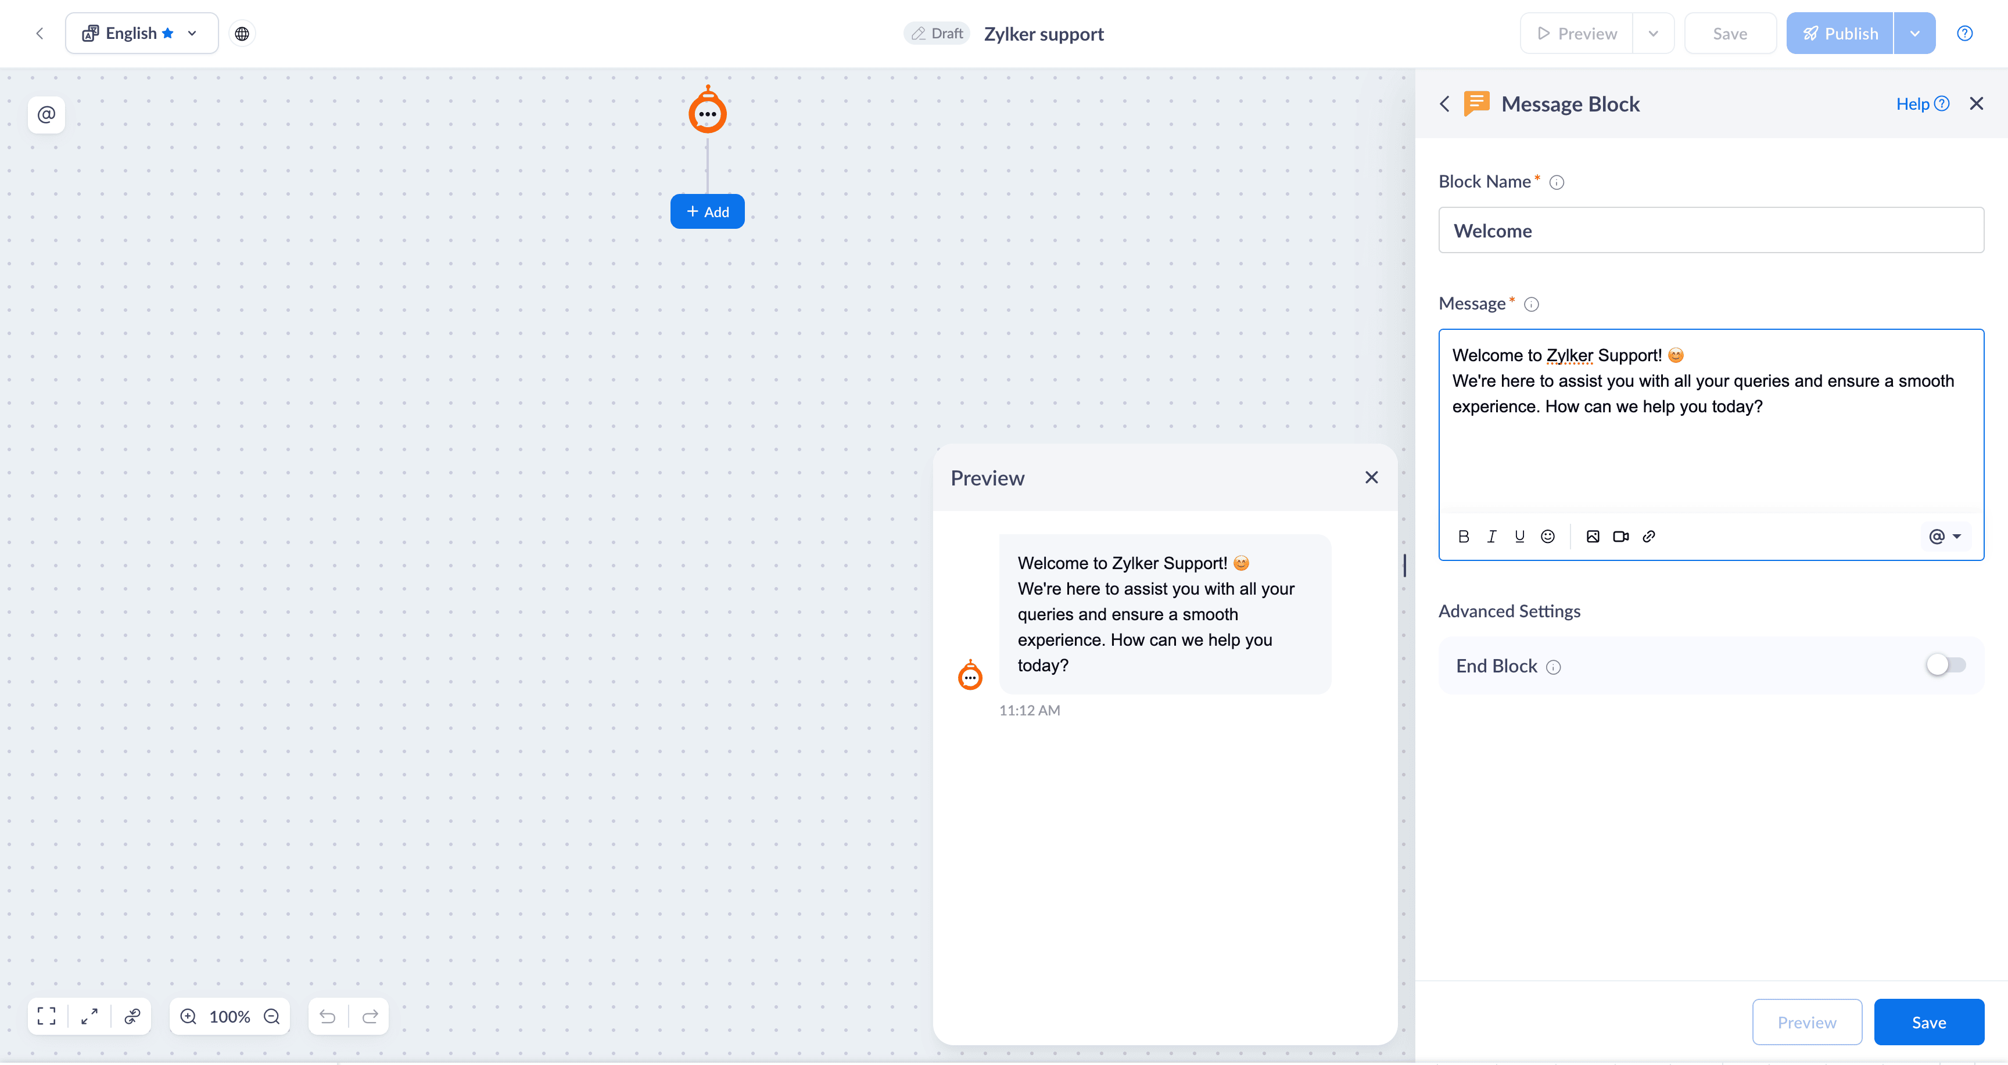Click the Block Name input field
The image size is (2008, 1065).
tap(1711, 231)
